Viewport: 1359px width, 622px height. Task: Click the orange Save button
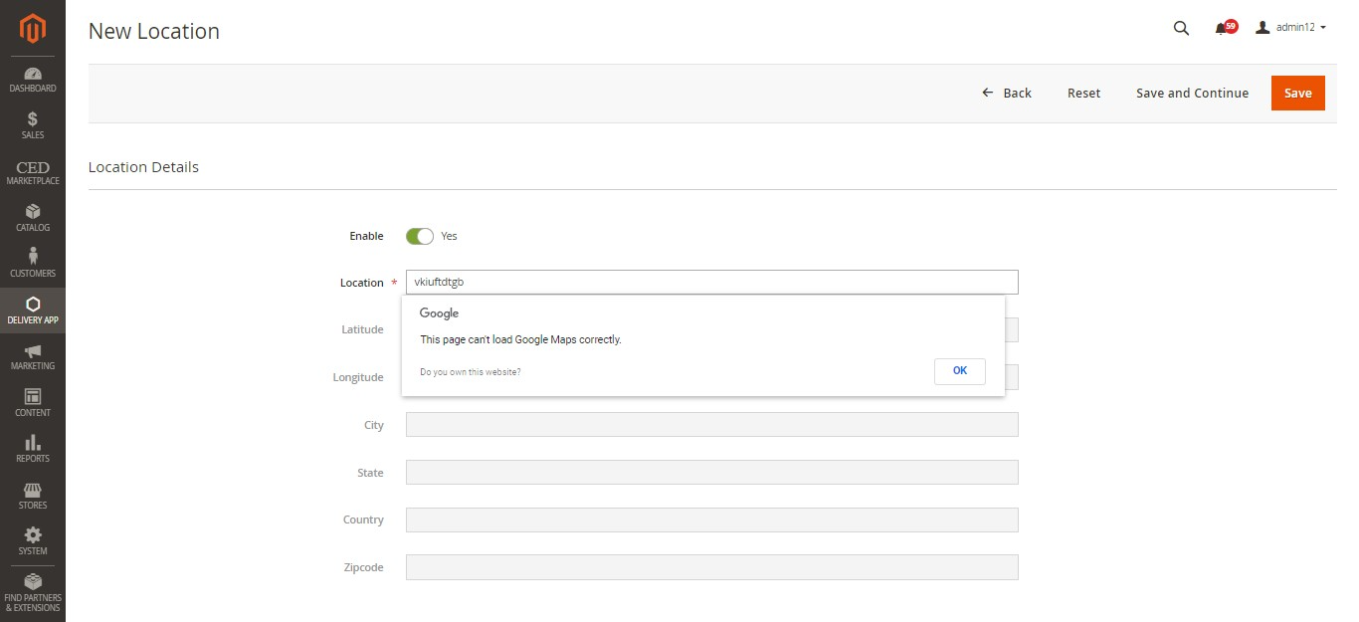(x=1297, y=93)
